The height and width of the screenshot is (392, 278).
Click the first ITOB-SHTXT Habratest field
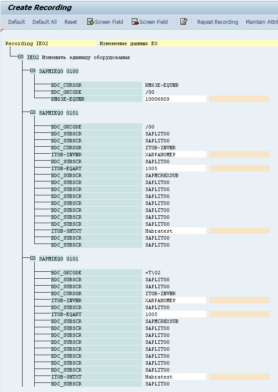tap(175, 231)
